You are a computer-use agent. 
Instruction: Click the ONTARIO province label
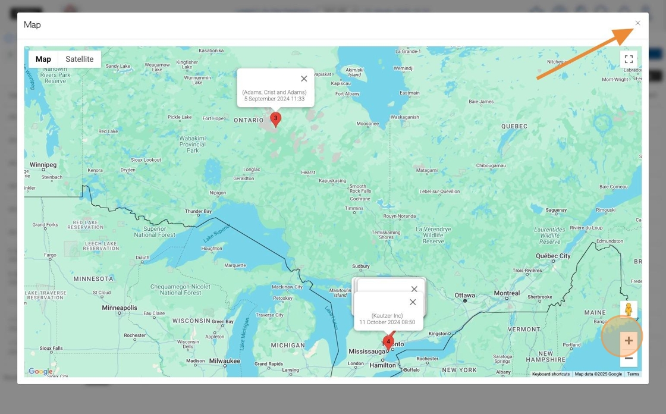[249, 120]
